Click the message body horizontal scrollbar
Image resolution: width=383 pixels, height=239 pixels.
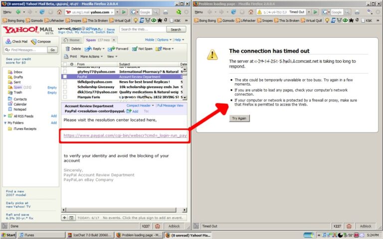point(125,210)
